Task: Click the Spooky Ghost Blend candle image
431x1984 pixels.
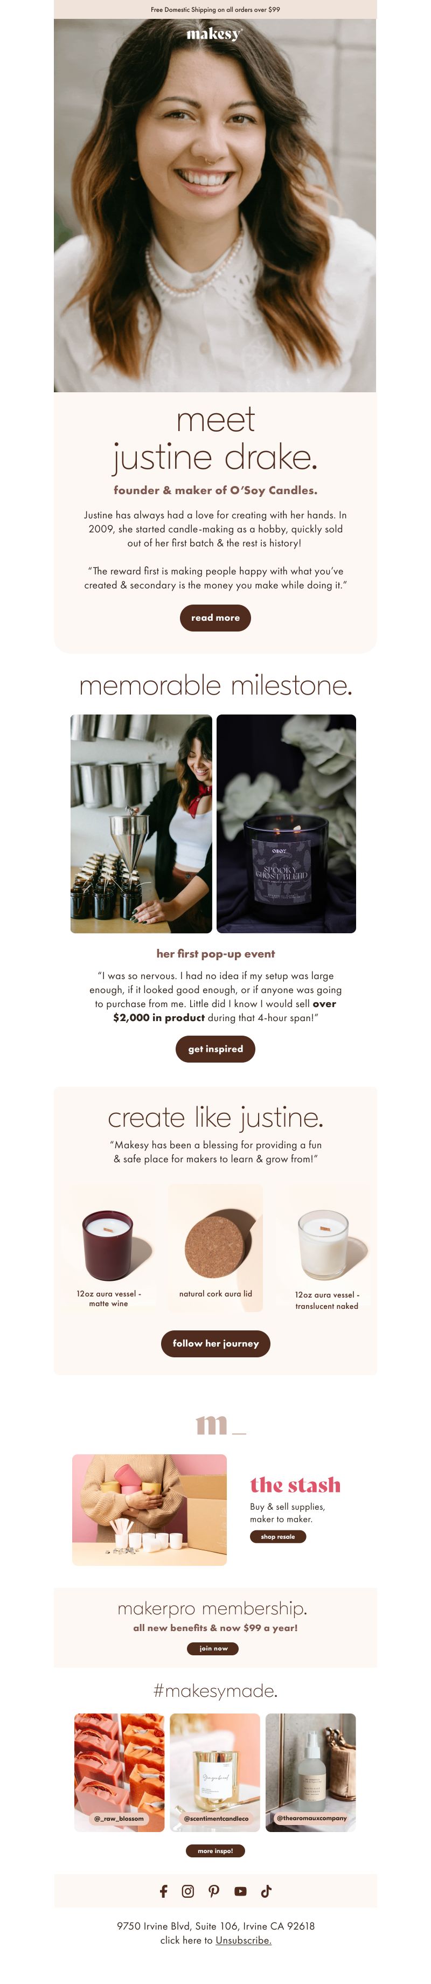Action: [286, 823]
